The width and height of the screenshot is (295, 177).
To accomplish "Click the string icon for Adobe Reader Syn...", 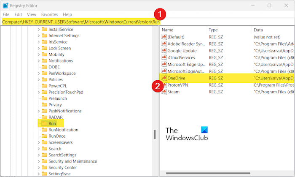I will tap(164, 44).
